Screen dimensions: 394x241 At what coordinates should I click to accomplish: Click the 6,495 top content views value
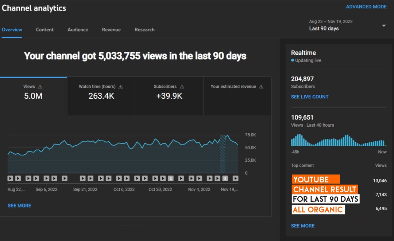tap(381, 209)
